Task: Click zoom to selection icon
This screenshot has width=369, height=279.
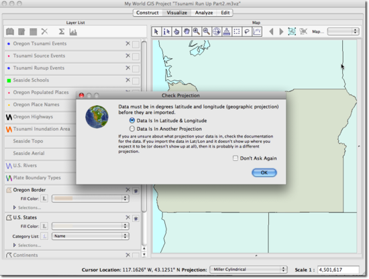Action: coord(303,32)
